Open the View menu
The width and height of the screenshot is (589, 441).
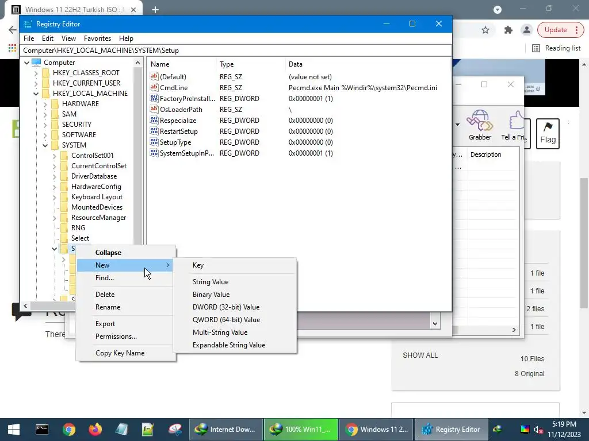pos(68,38)
